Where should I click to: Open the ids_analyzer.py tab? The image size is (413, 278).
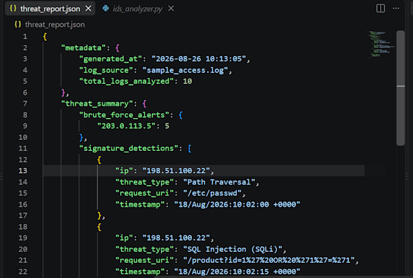click(x=137, y=9)
